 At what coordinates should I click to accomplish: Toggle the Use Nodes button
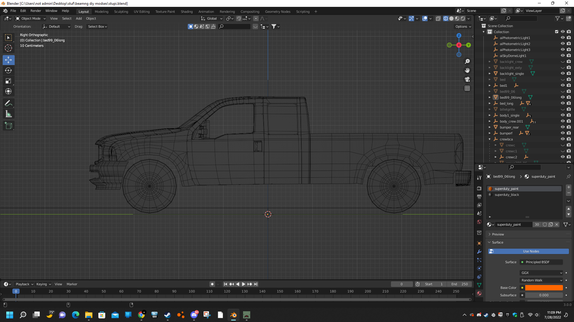(529, 251)
